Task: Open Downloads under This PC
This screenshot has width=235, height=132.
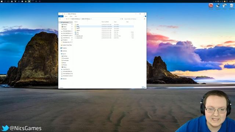Action: pyautogui.click(x=66, y=60)
